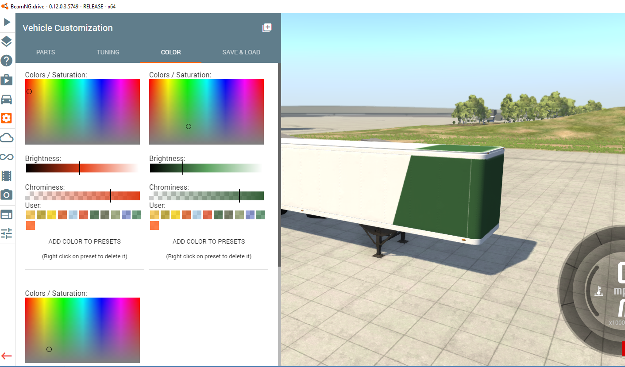This screenshot has width=625, height=367.
Task: Click the right 'Right click on preset' hint text
Action: (209, 256)
